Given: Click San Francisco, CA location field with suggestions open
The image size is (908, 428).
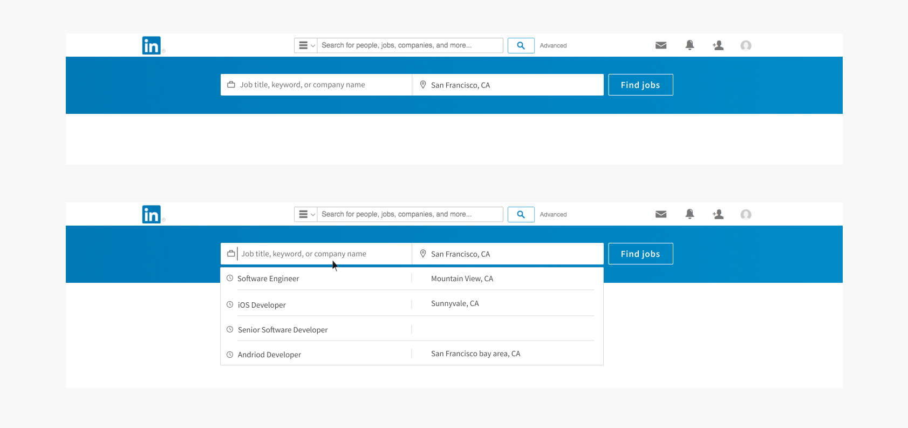Looking at the screenshot, I should (x=507, y=254).
